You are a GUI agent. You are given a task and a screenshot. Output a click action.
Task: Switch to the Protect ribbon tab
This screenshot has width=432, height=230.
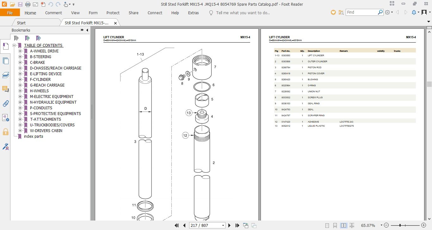click(113, 13)
